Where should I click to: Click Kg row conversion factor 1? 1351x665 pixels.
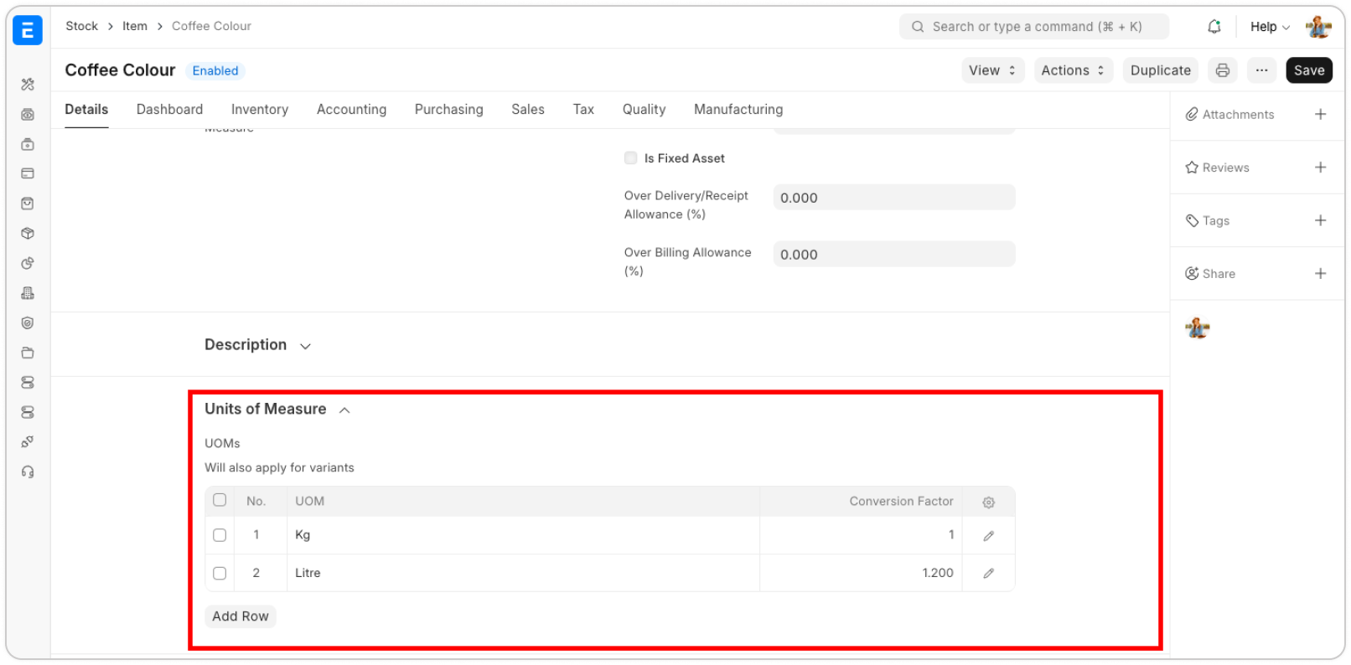click(861, 535)
